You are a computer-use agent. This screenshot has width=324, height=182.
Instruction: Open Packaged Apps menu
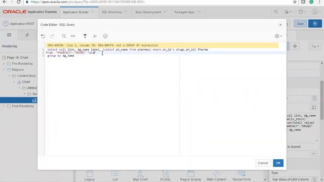(x=187, y=12)
